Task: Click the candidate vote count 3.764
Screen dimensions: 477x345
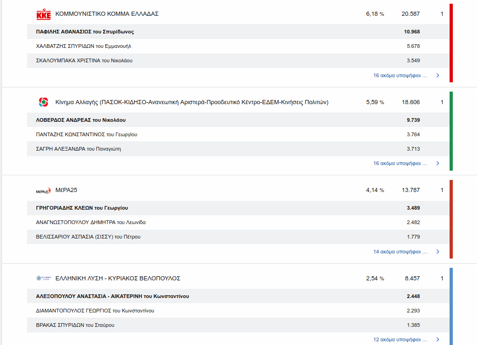Action: (413, 134)
